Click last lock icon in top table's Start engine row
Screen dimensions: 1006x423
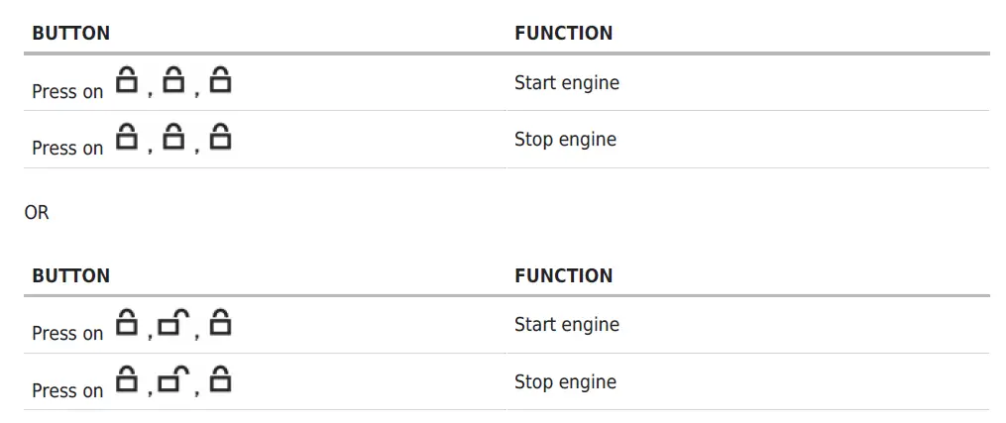(221, 80)
